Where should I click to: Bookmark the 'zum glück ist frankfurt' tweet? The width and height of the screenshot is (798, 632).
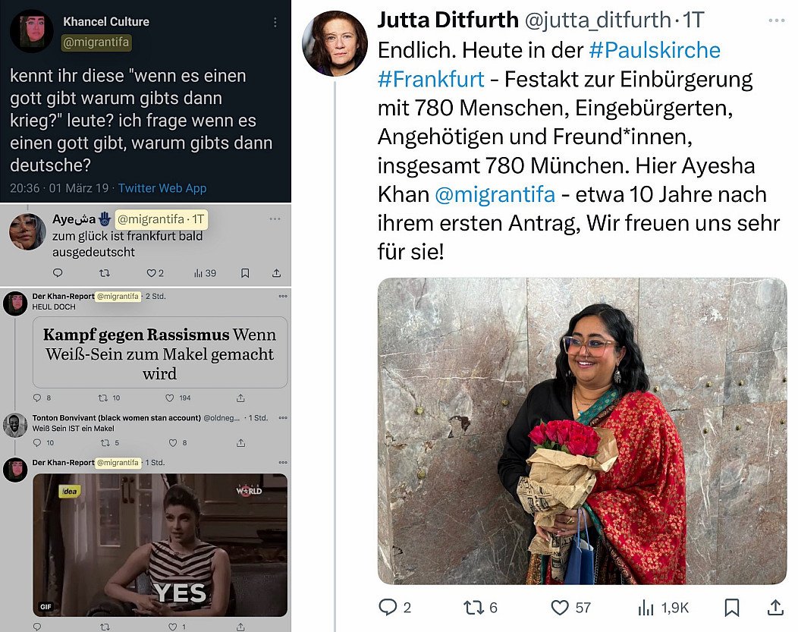[245, 273]
